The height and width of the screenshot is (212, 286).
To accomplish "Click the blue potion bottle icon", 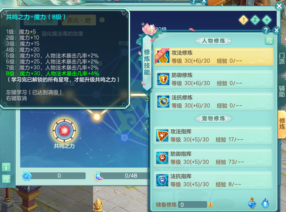I will pyautogui.click(x=252, y=203).
